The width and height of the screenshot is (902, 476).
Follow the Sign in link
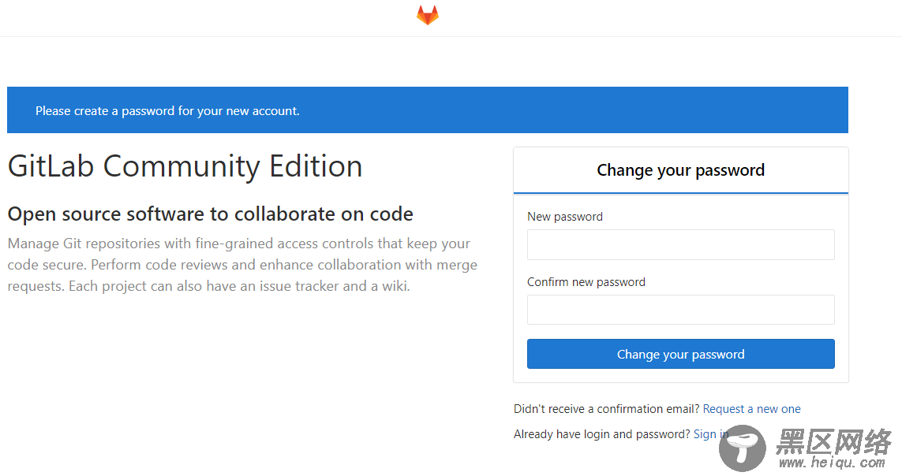710,434
